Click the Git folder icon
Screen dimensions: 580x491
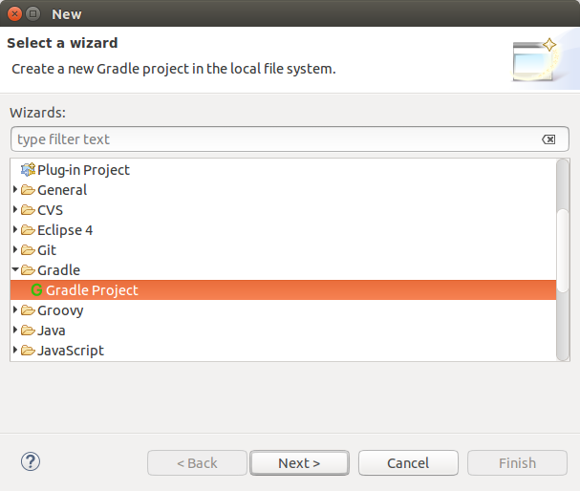tap(28, 250)
